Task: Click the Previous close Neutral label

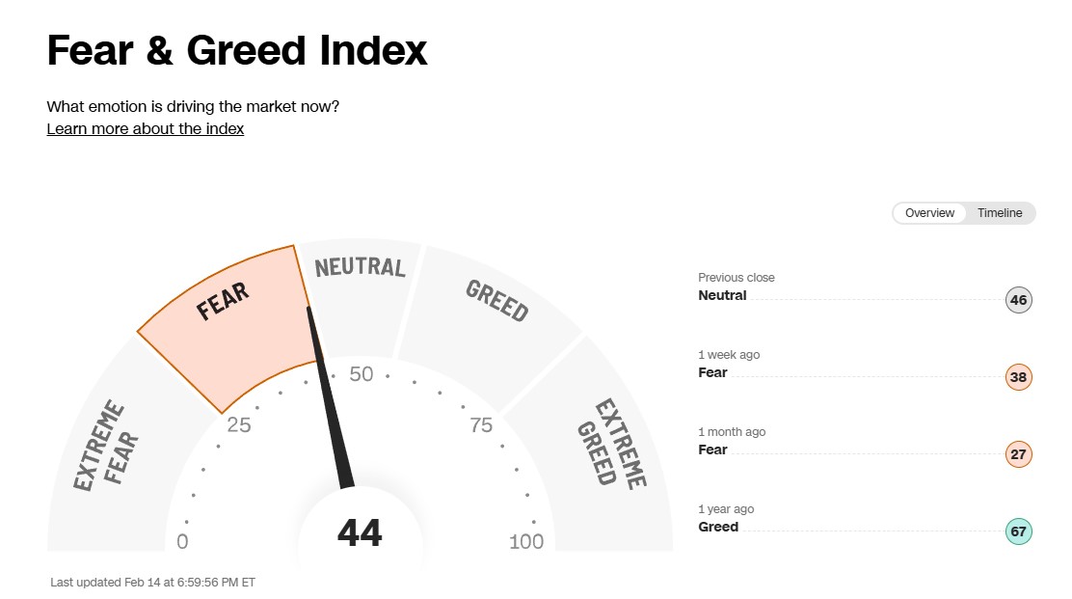Action: pos(722,296)
